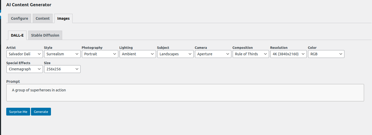This screenshot has height=135, width=372.
Task: Switch to the Content tab
Action: [x=43, y=18]
